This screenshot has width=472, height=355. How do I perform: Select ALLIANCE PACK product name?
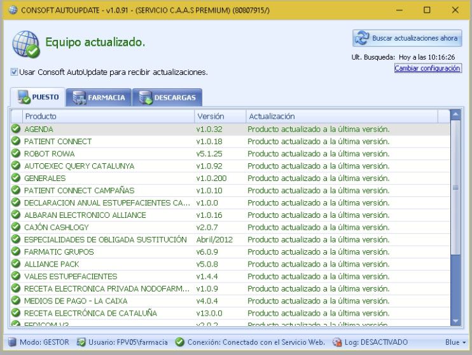[x=52, y=264]
